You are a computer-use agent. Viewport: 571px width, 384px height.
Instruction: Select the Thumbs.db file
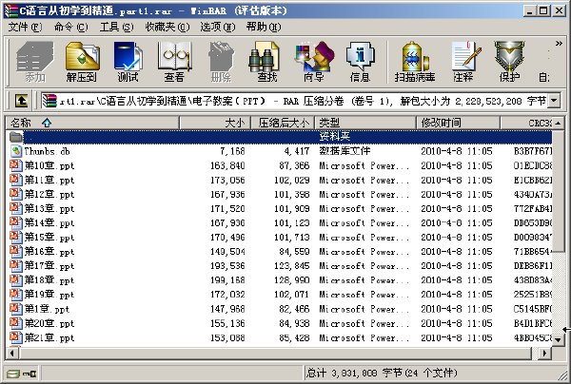point(47,151)
